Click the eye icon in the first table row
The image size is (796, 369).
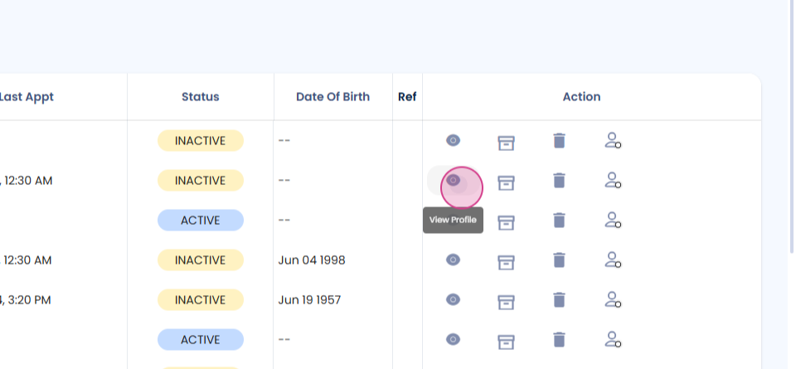click(453, 140)
